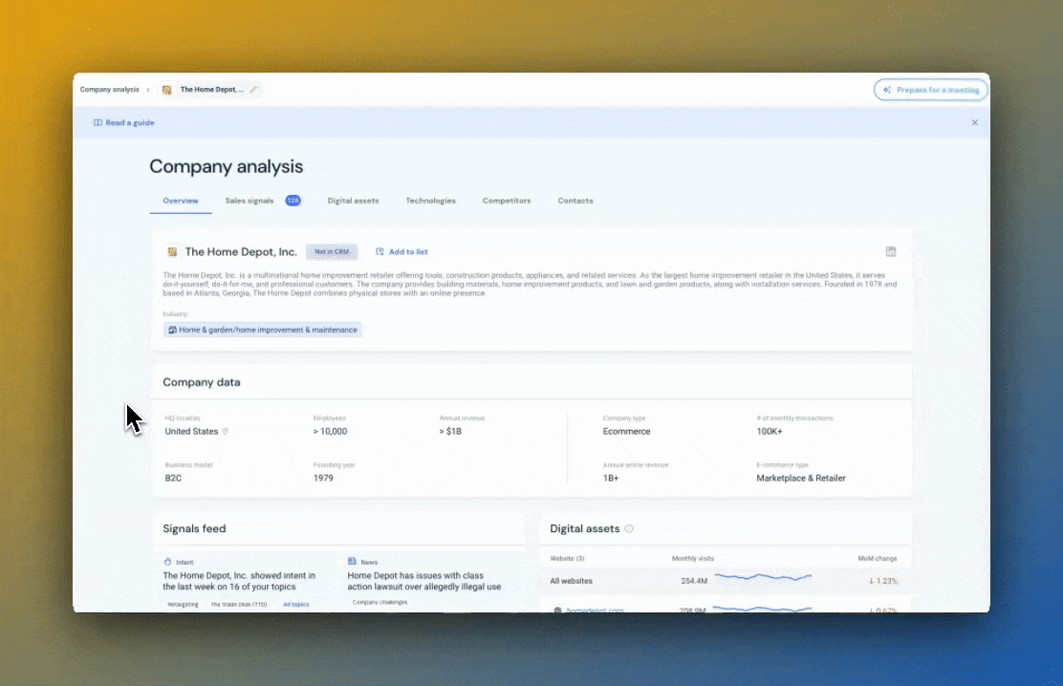Click the 1979 founding year value
Image resolution: width=1063 pixels, height=686 pixels.
click(323, 478)
